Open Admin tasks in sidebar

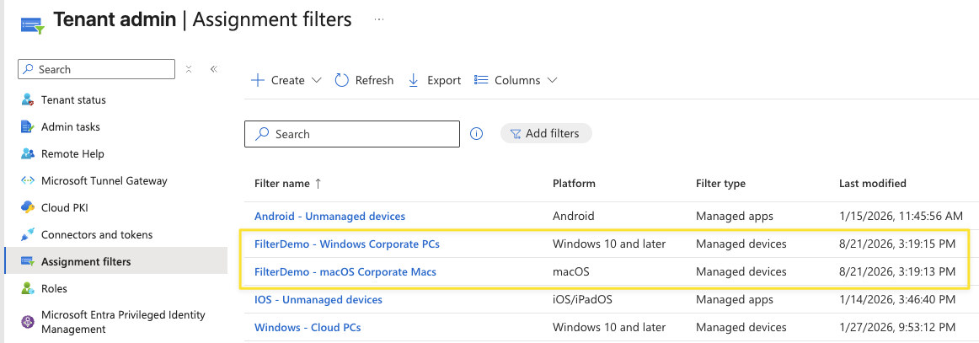coord(71,126)
